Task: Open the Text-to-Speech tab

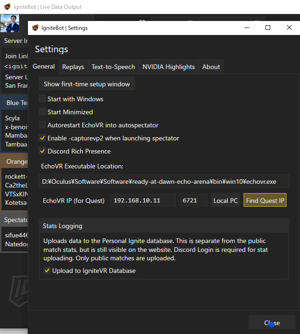Action: click(x=113, y=67)
